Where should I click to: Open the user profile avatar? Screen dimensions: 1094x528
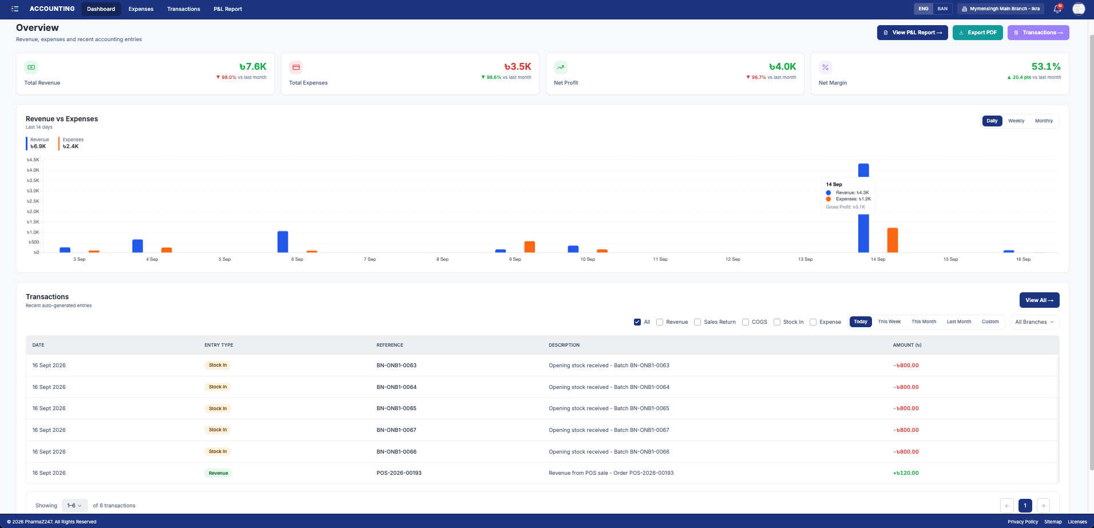coord(1079,9)
